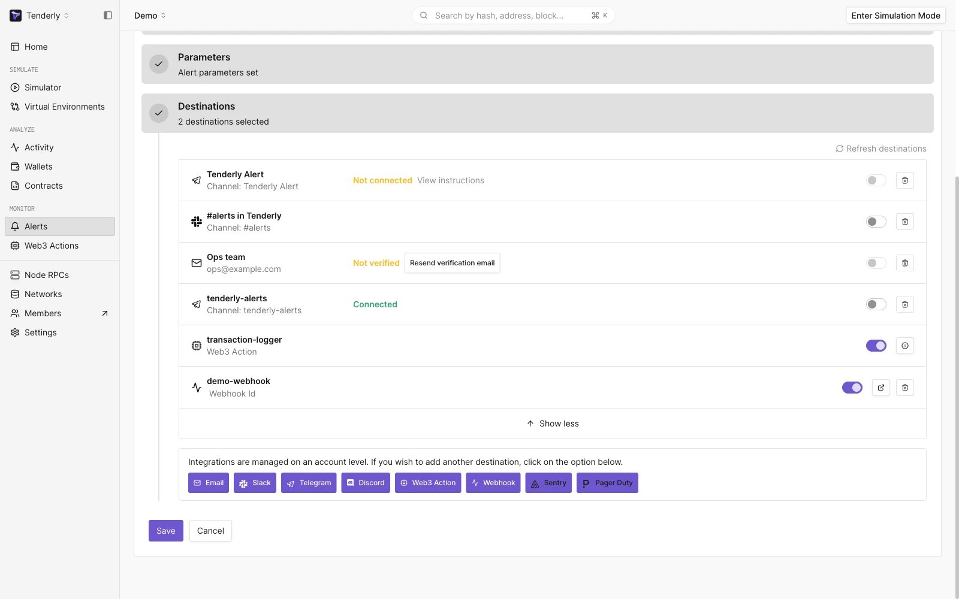
Task: Click the search magnifier icon
Action: point(424,16)
